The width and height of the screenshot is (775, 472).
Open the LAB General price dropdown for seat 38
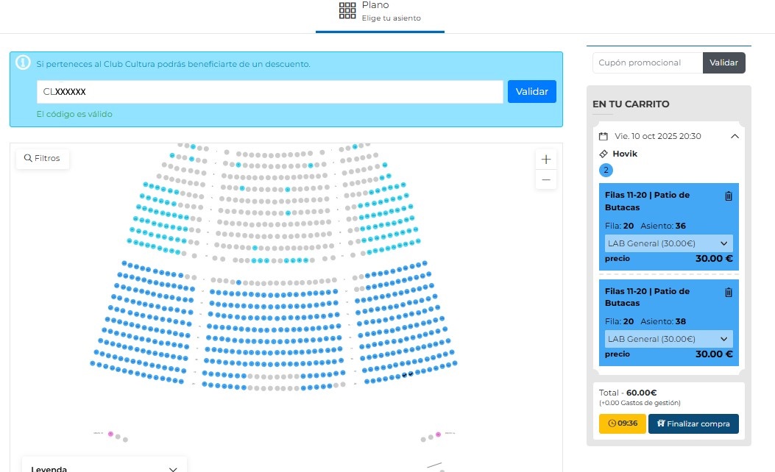[x=669, y=339]
